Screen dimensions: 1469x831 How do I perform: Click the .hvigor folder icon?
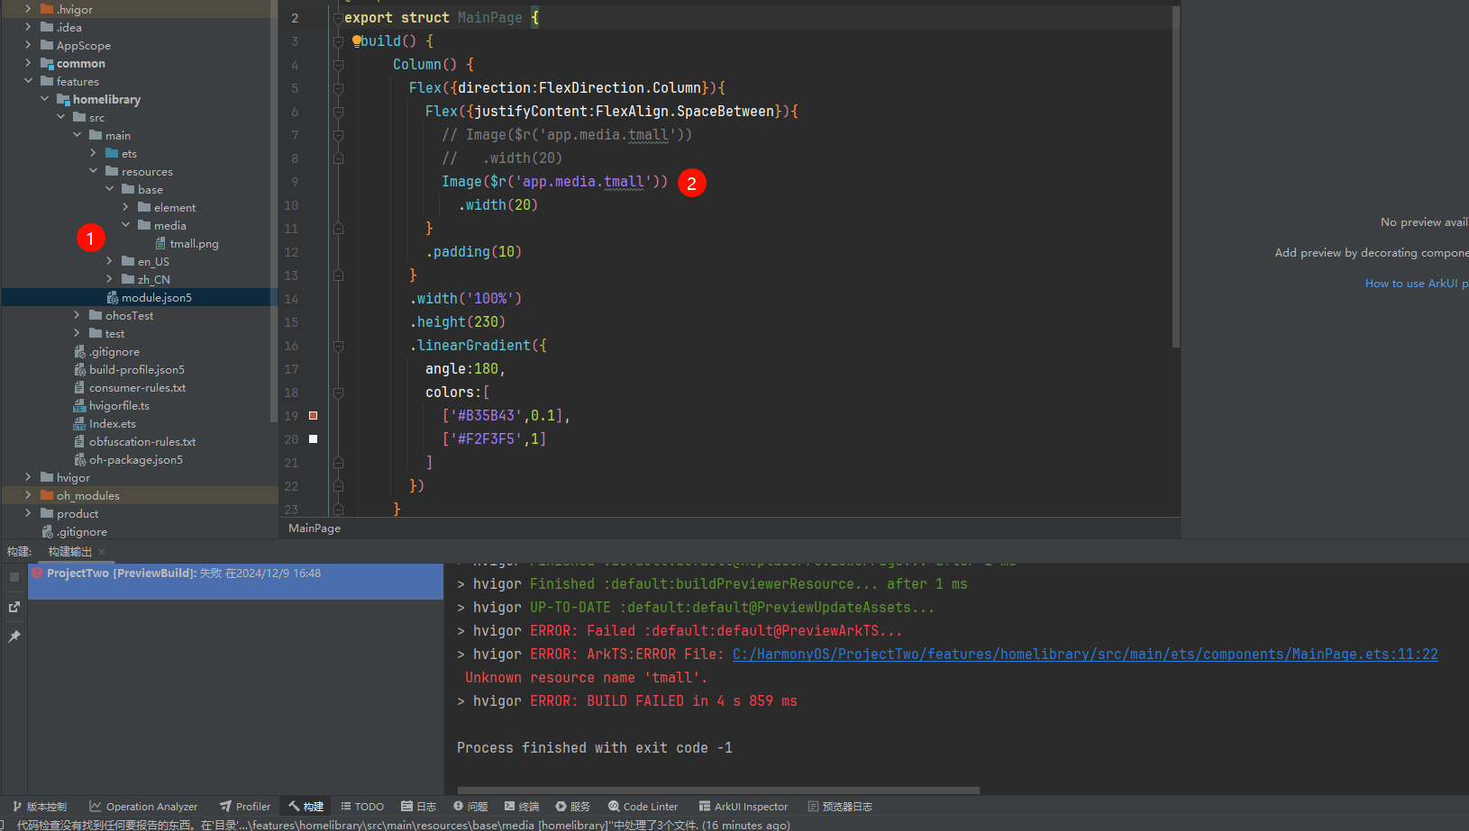(47, 9)
